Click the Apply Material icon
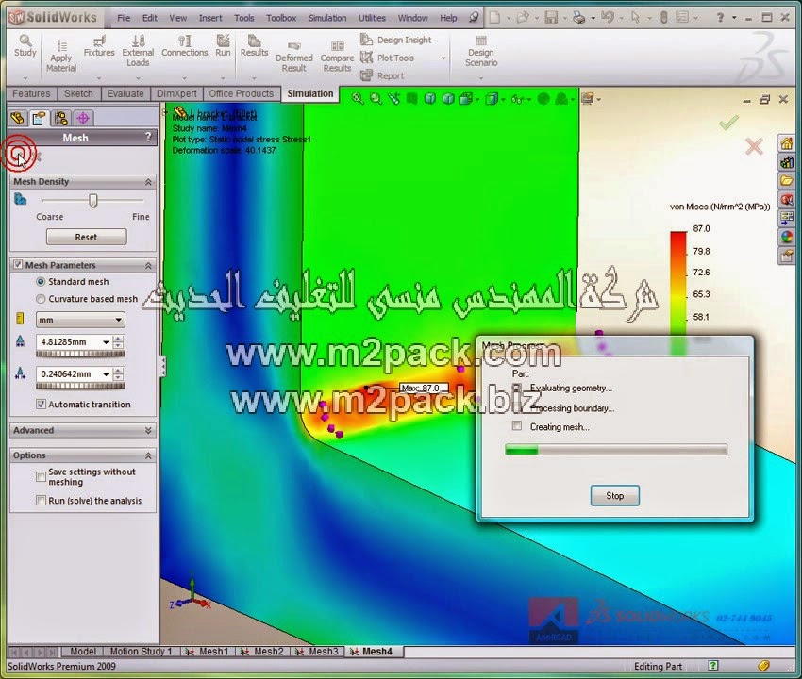Viewport: 802px width, 679px height. click(61, 56)
